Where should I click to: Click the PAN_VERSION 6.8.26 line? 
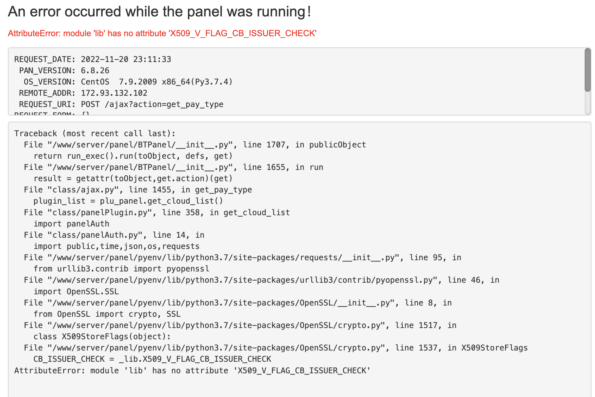(64, 71)
